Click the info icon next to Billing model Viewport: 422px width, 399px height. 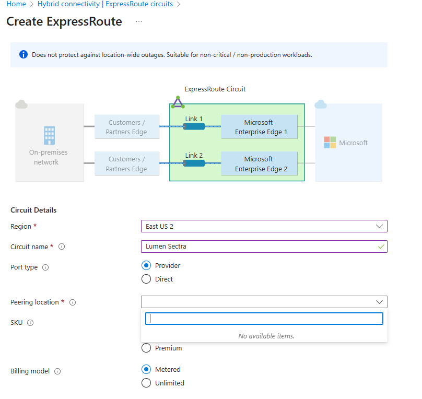tap(57, 371)
